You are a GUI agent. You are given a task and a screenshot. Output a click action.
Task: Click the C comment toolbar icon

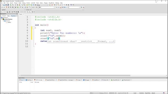[34, 12]
